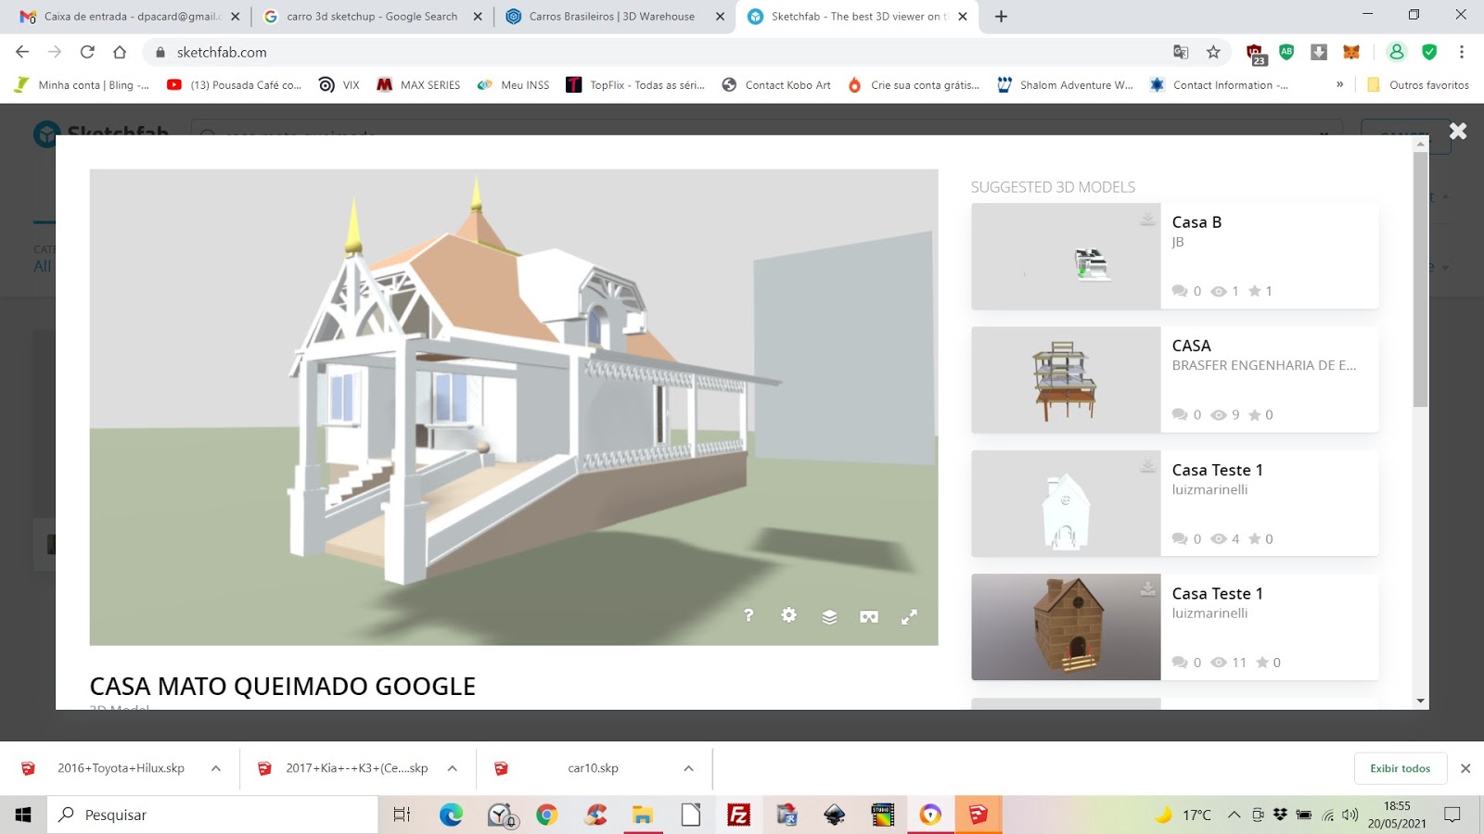
Task: Open FileZilla from the taskbar
Action: pyautogui.click(x=739, y=815)
